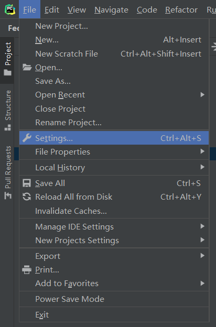The height and width of the screenshot is (327, 216).
Task: Click the Reload All from Disk icon
Action: tap(27, 197)
